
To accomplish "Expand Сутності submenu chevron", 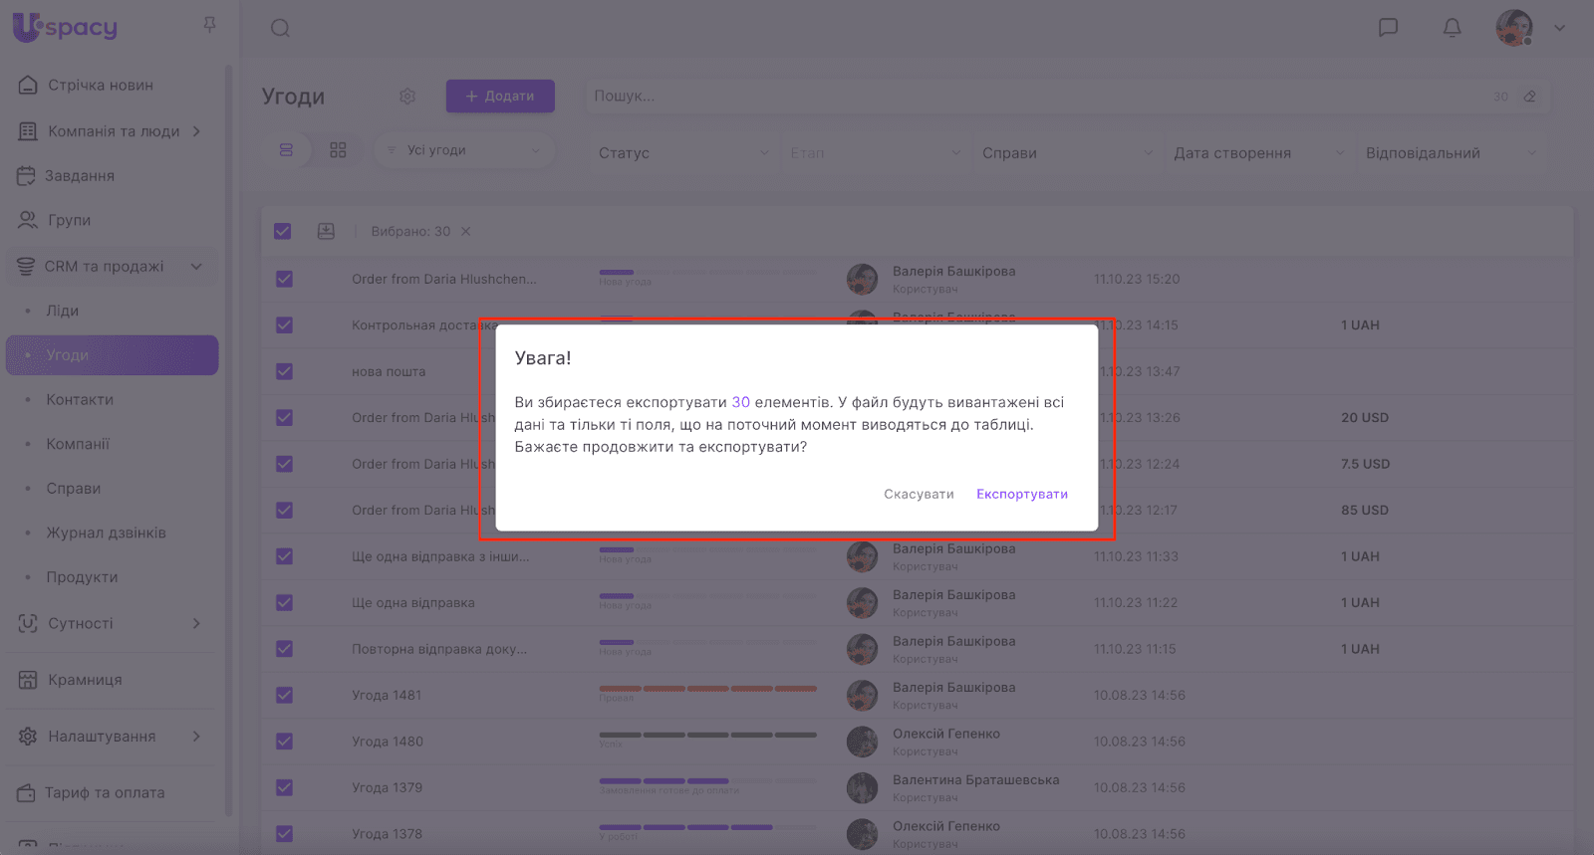I will [x=196, y=623].
